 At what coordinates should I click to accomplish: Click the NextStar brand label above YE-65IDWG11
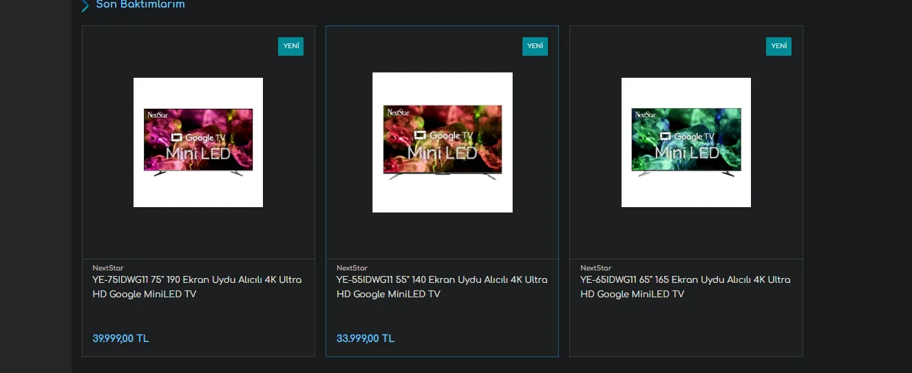(595, 268)
